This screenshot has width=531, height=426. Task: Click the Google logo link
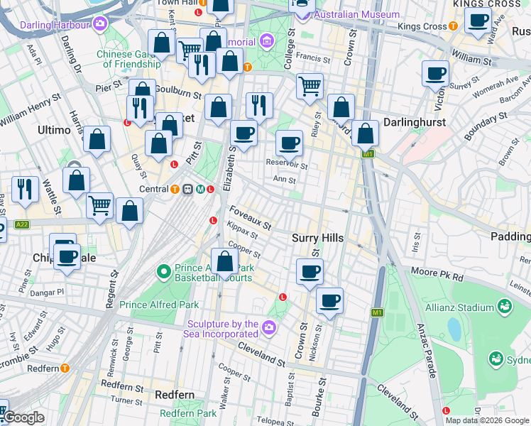pyautogui.click(x=24, y=417)
